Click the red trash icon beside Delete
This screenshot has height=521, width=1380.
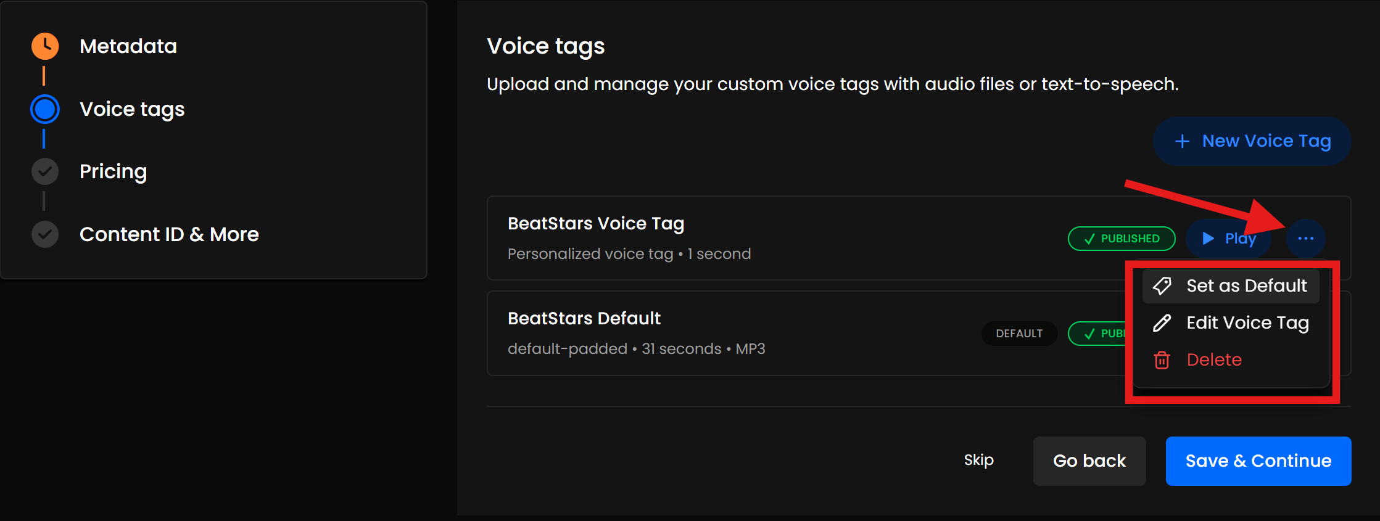(1162, 359)
